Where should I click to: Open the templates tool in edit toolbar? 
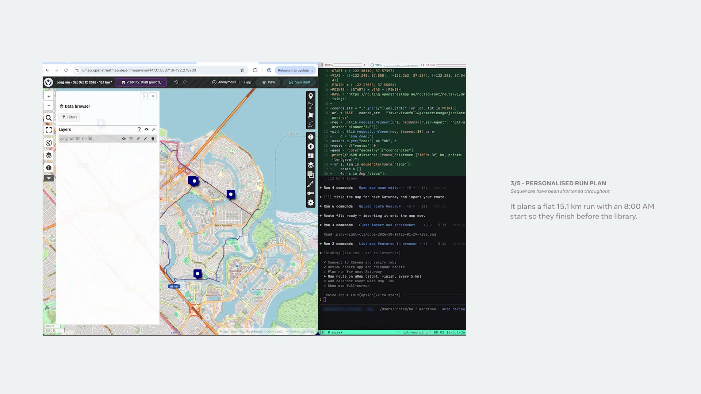coord(311,156)
